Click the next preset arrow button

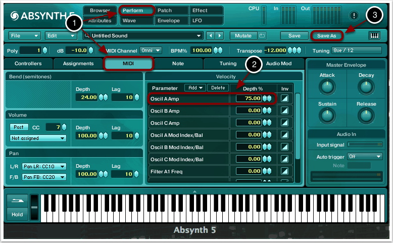click(219, 36)
